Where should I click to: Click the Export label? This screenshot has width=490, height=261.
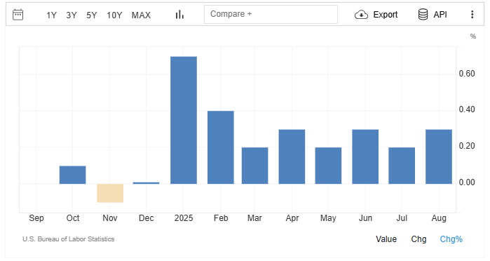(x=386, y=15)
